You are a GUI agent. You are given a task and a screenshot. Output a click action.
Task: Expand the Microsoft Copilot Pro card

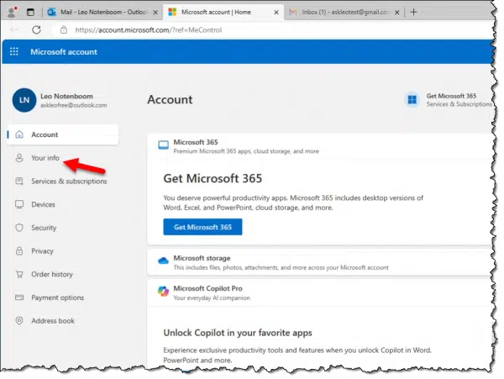tap(320, 292)
